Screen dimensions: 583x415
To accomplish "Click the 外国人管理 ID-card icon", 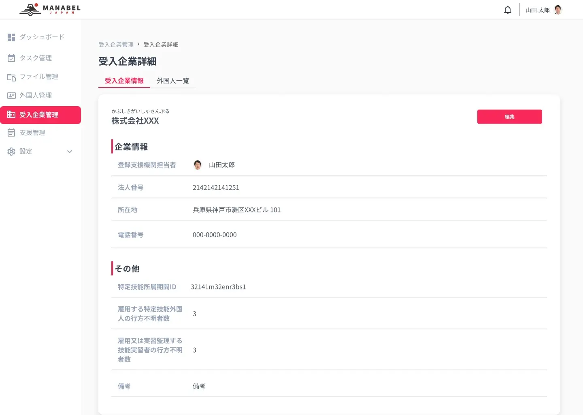I will click(x=11, y=95).
